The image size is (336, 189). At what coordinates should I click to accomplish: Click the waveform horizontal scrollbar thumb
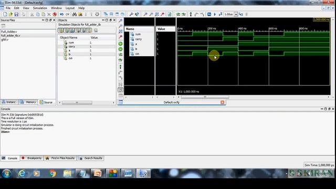[205, 97]
